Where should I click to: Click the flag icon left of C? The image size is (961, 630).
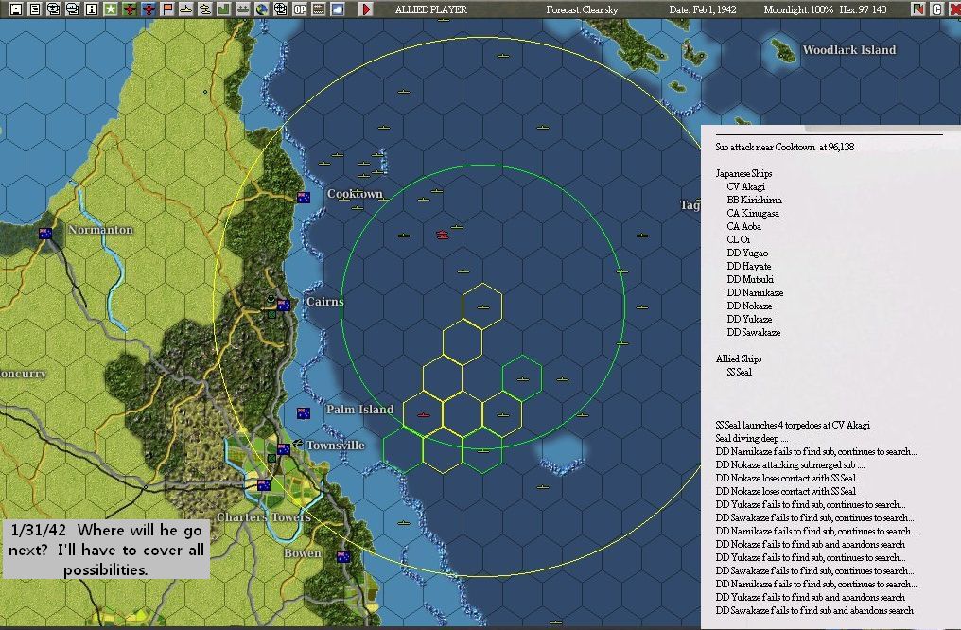pyautogui.click(x=917, y=9)
